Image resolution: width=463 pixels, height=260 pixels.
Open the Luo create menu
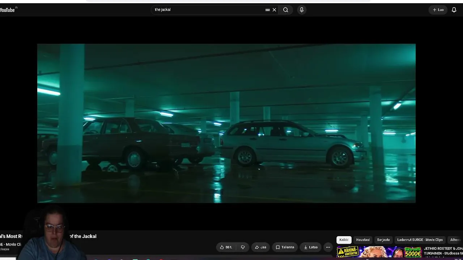(x=438, y=10)
